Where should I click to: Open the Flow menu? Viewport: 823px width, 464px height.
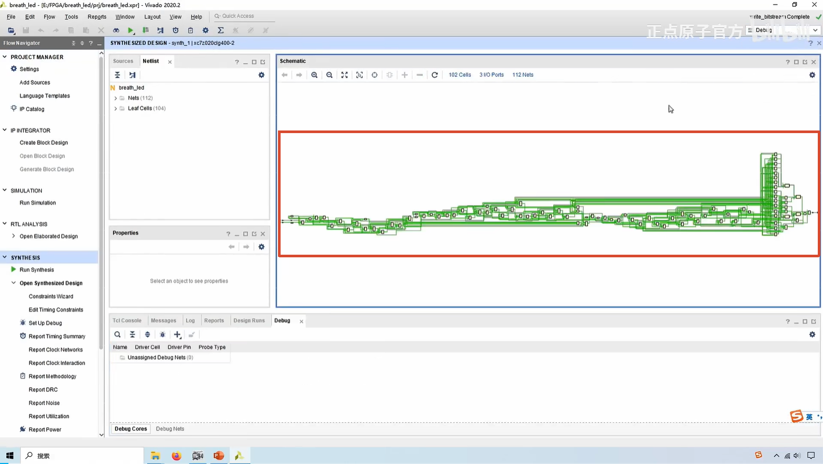click(x=49, y=17)
